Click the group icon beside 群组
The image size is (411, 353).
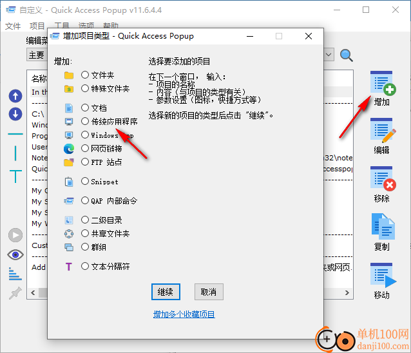[69, 247]
